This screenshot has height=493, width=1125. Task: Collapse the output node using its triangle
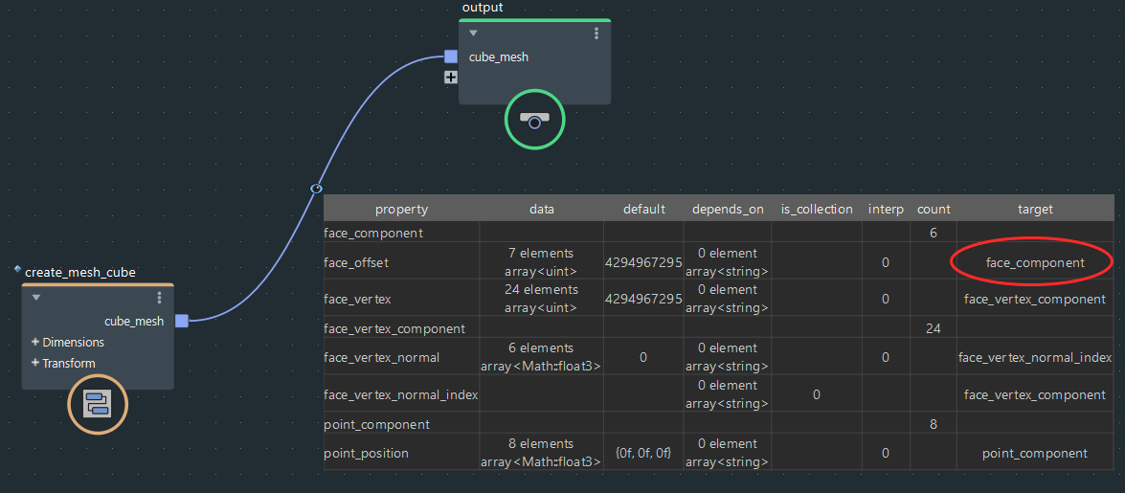point(473,34)
